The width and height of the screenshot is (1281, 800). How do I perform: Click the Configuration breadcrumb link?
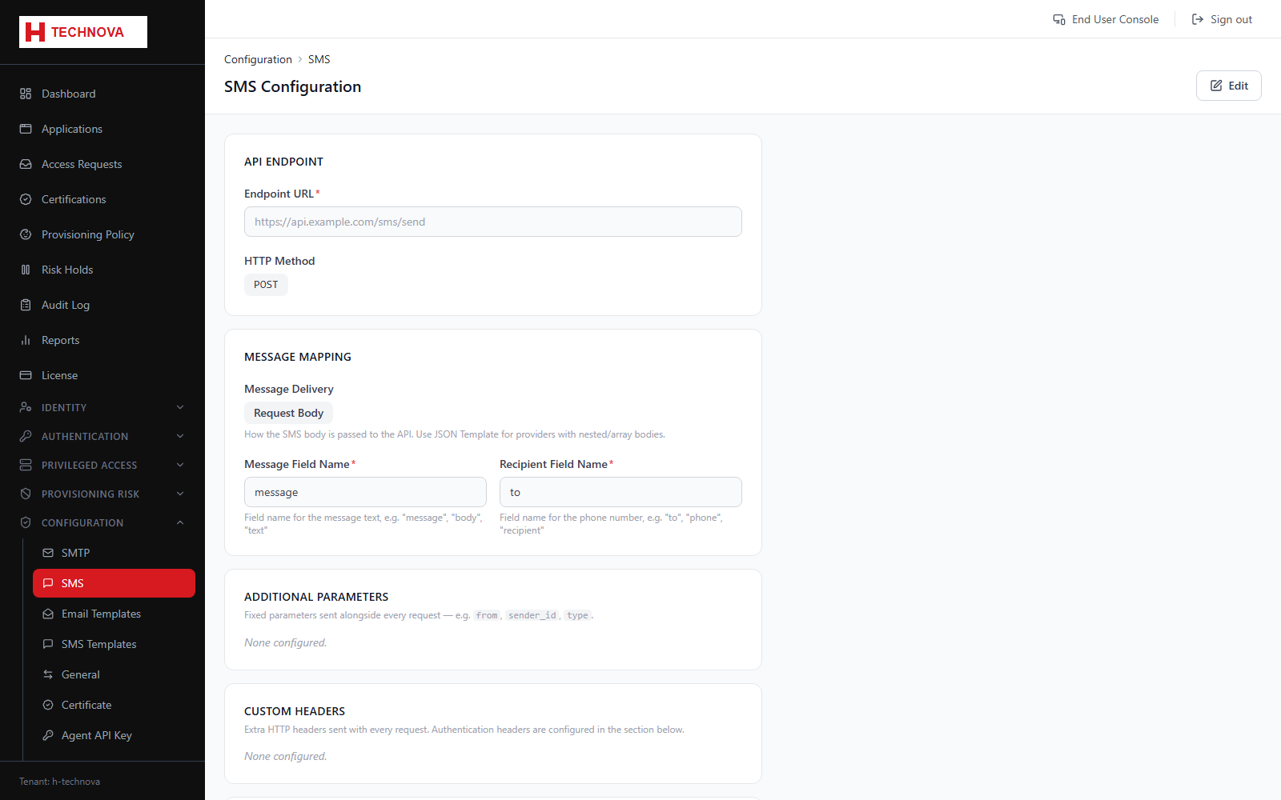pyautogui.click(x=258, y=59)
